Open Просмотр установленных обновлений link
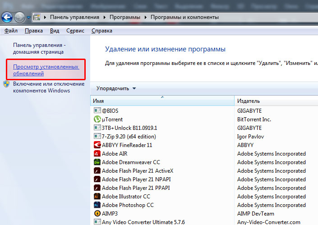The image size is (318, 225). click(46, 70)
